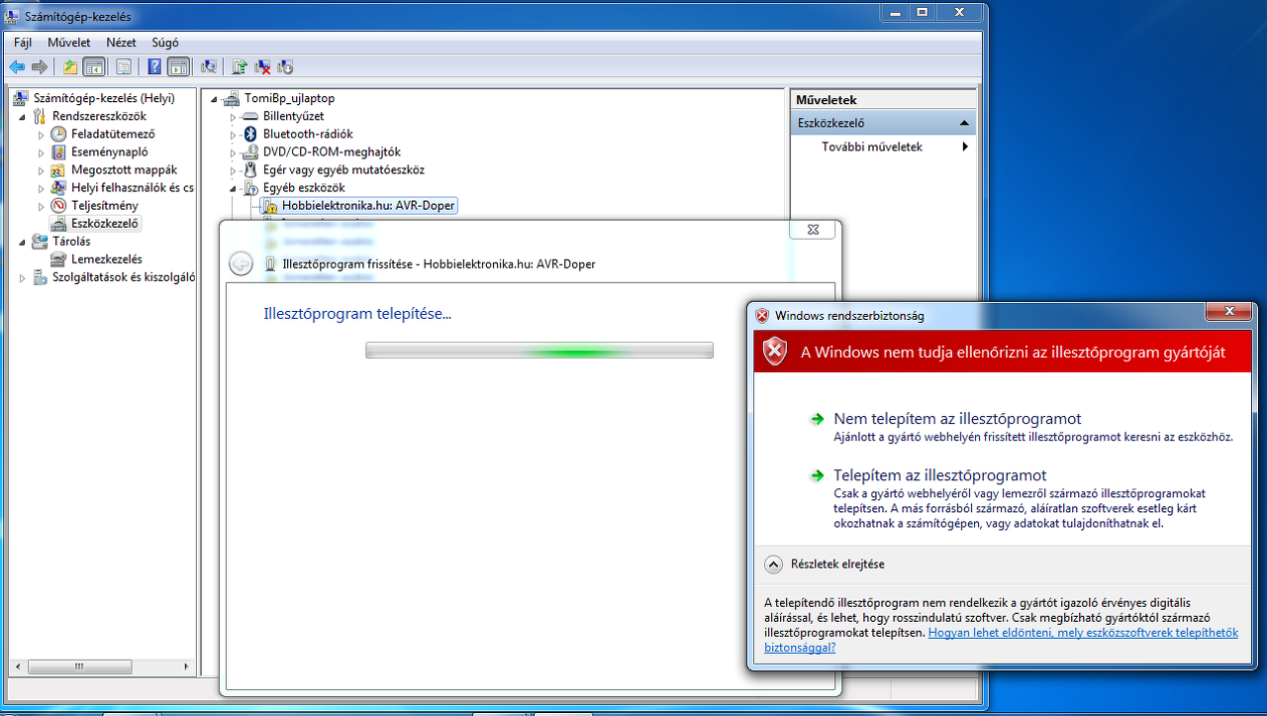This screenshot has height=716, width=1267.
Task: Click Scan for hardware changes toolbar icon
Action: (209, 67)
